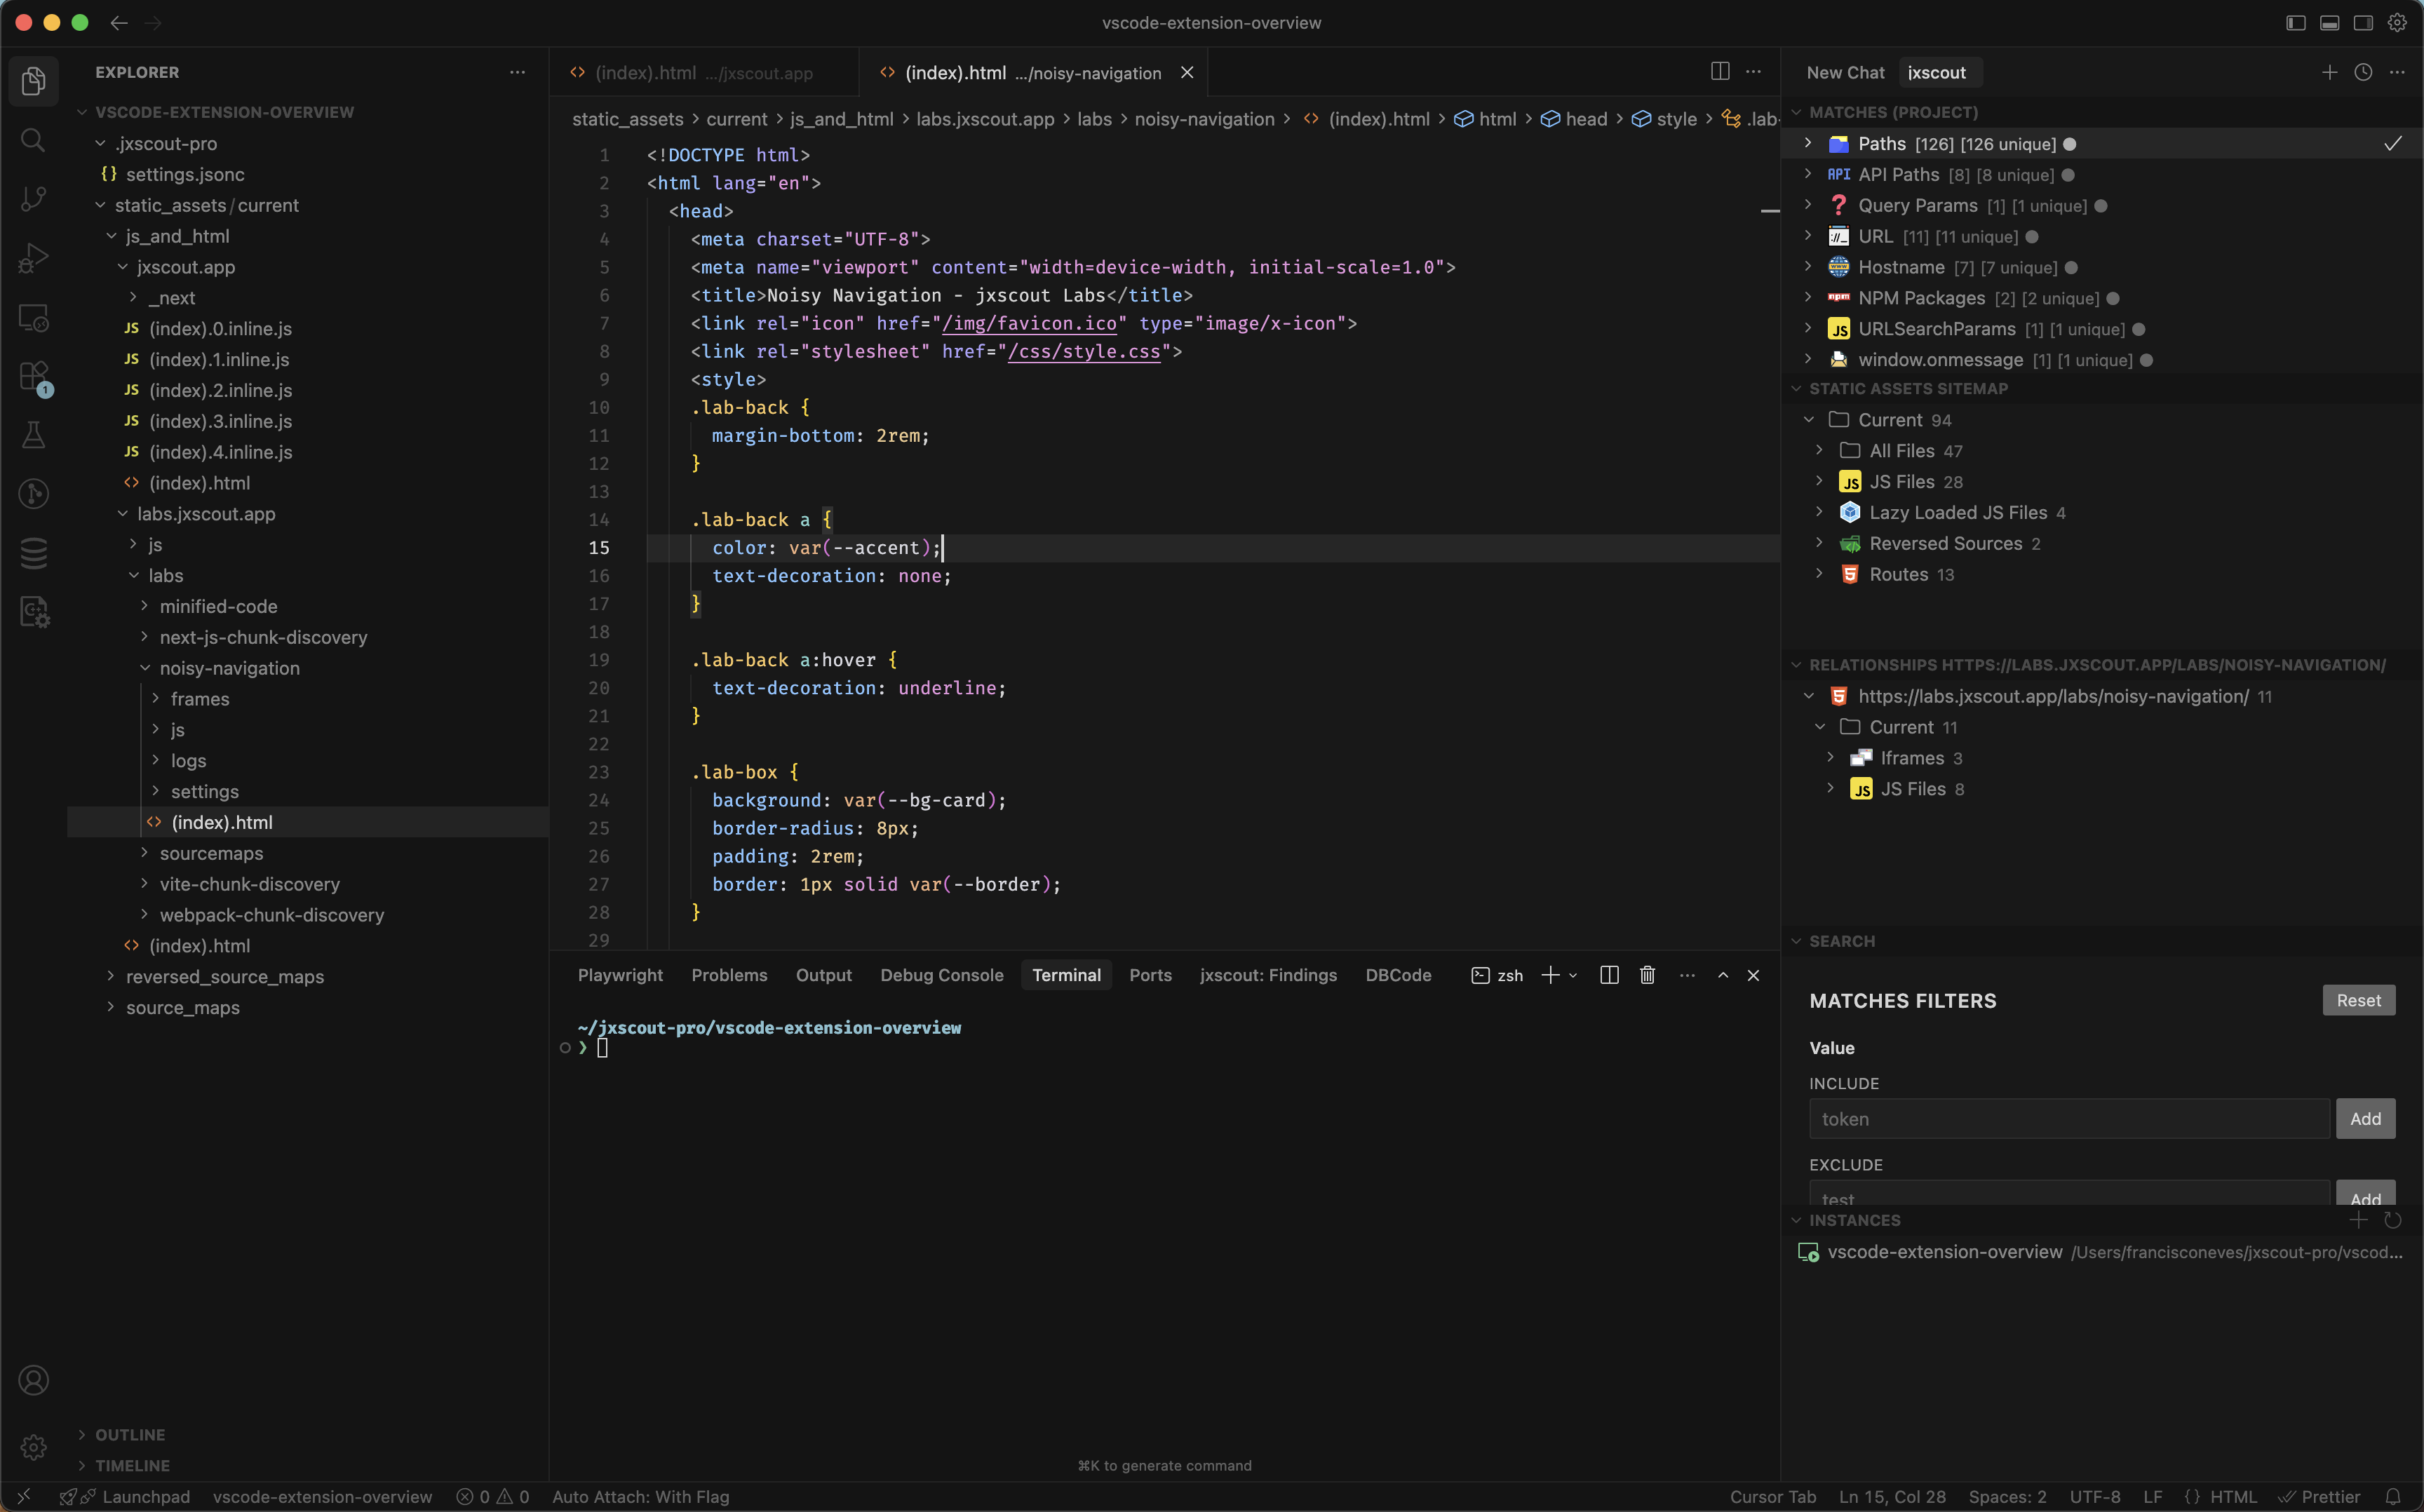
Task: Split the terminal panel
Action: (1609, 975)
